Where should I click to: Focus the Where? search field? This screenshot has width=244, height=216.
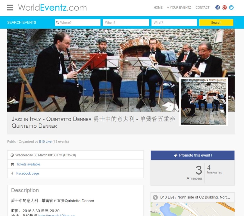tap(78, 22)
